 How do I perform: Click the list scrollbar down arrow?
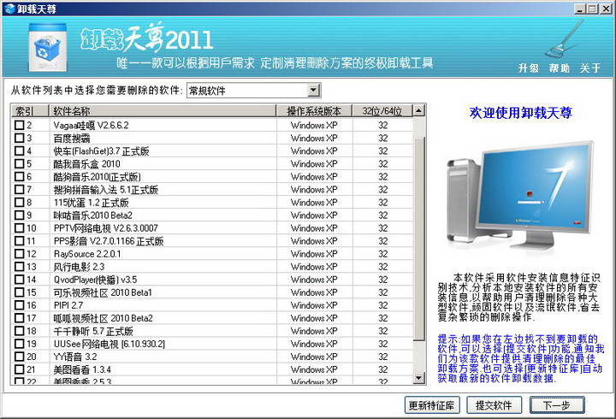tap(418, 378)
